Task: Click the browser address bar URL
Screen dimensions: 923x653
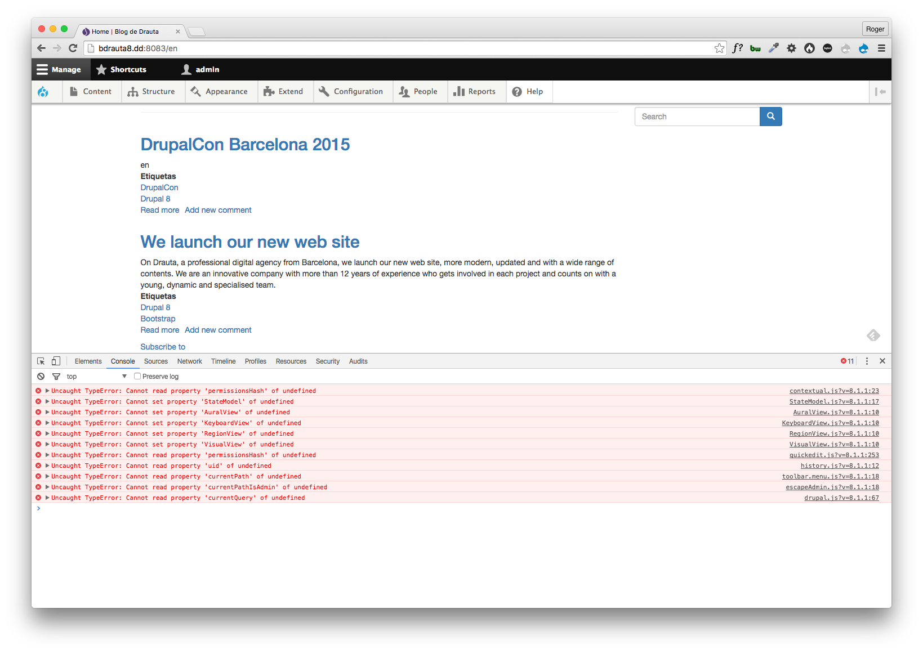Action: [138, 48]
